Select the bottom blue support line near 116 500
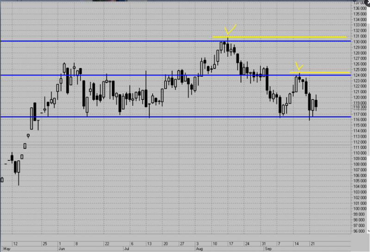 click(176, 117)
